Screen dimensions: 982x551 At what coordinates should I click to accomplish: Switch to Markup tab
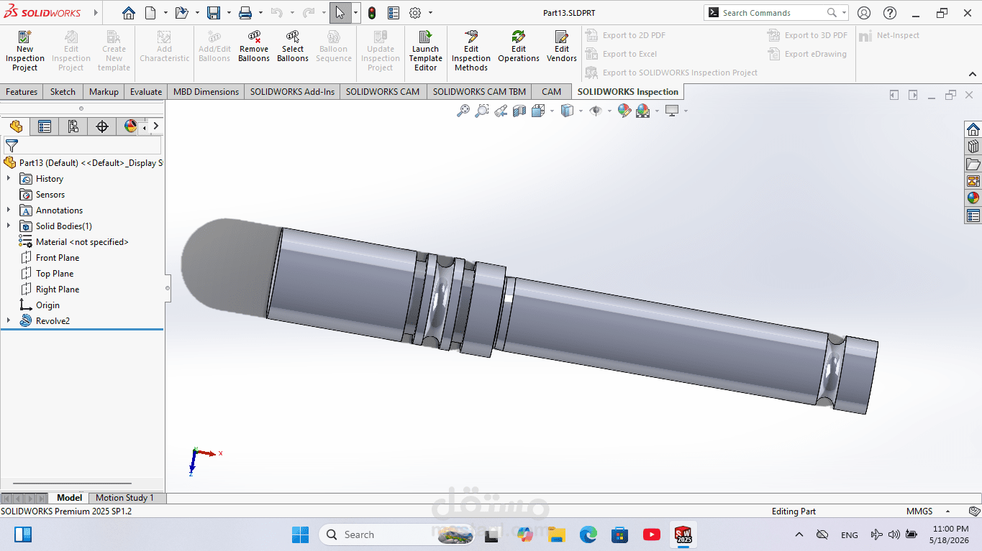[104, 92]
